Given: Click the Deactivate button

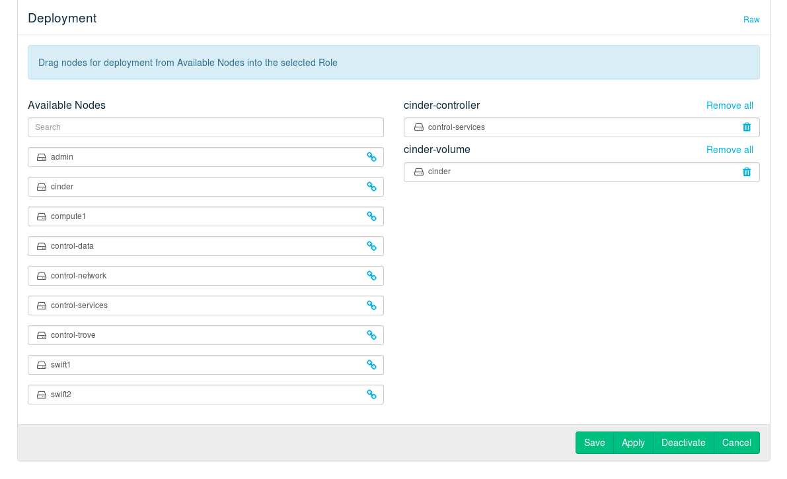Looking at the screenshot, I should [x=683, y=443].
